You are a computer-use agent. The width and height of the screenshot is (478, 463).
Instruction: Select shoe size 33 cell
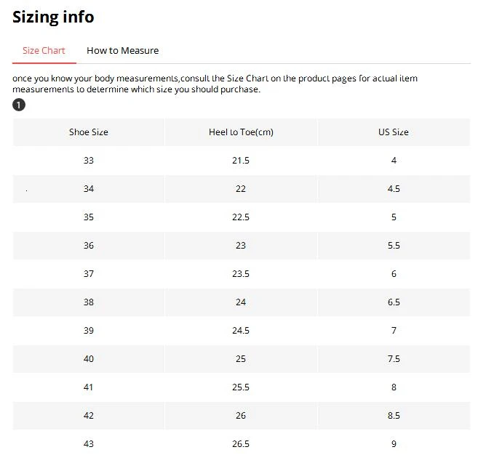[x=89, y=161]
